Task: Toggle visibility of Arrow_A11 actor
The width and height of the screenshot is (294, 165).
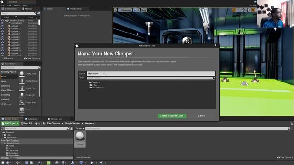Action: pos(2,53)
